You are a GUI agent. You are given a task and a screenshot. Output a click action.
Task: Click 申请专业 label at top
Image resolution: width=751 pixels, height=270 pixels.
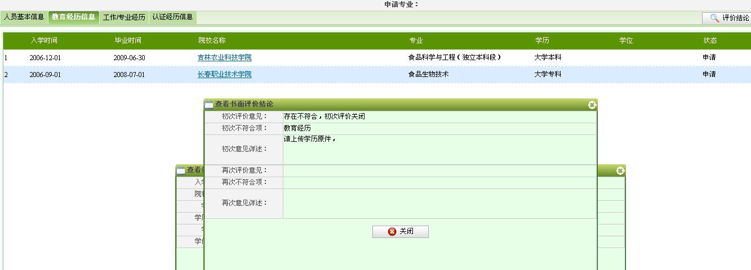tap(402, 4)
